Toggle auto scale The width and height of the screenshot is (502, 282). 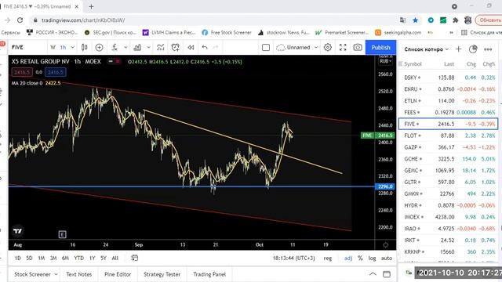tap(387, 258)
